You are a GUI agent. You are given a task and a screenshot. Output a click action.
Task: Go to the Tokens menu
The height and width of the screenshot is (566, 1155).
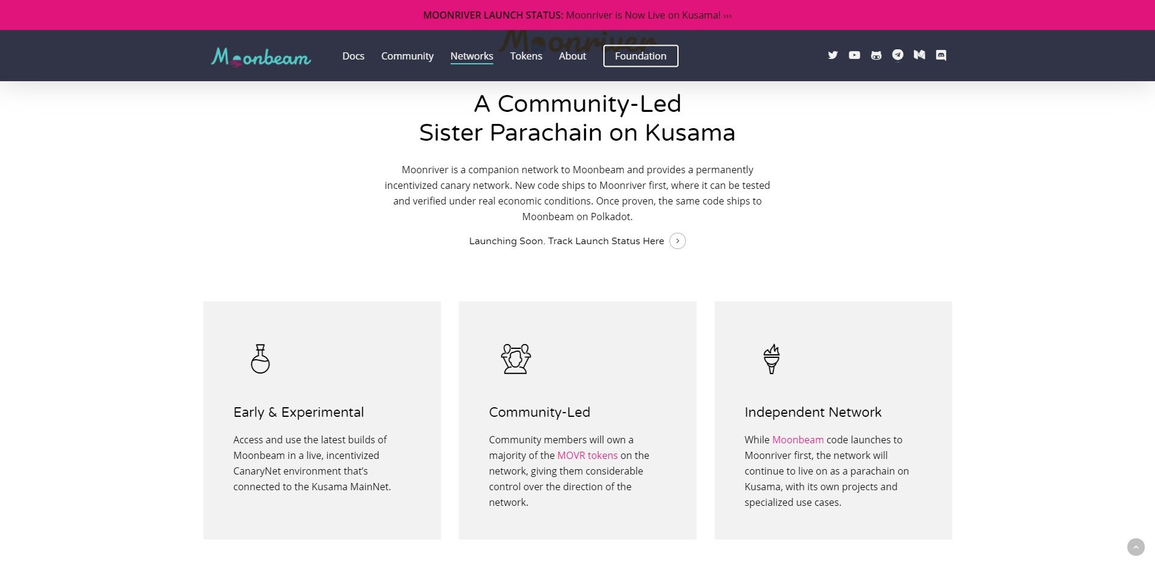pyautogui.click(x=526, y=56)
